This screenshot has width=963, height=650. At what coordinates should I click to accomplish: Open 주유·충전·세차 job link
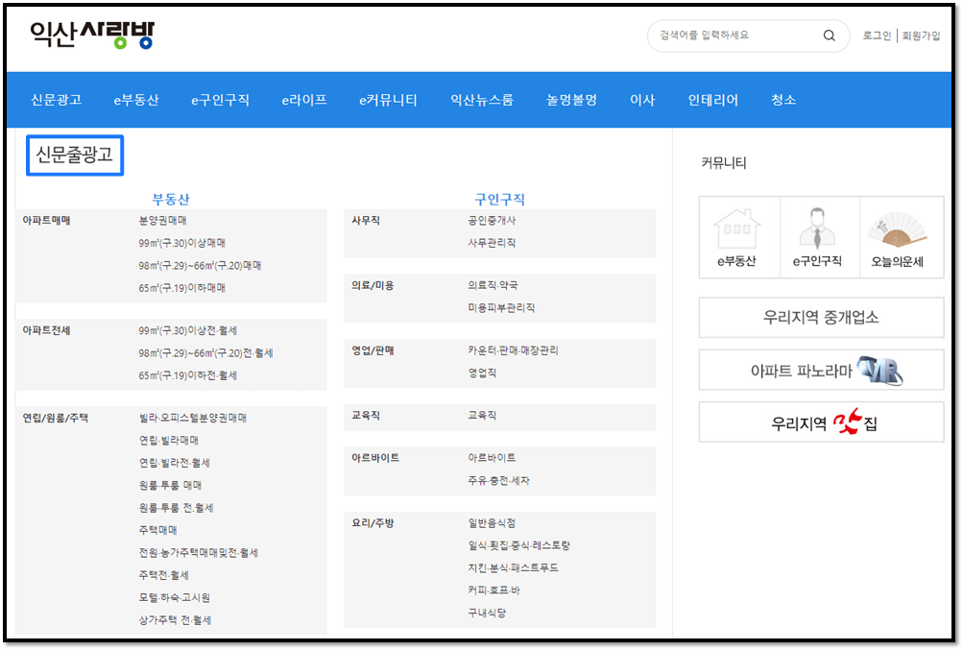pos(498,480)
